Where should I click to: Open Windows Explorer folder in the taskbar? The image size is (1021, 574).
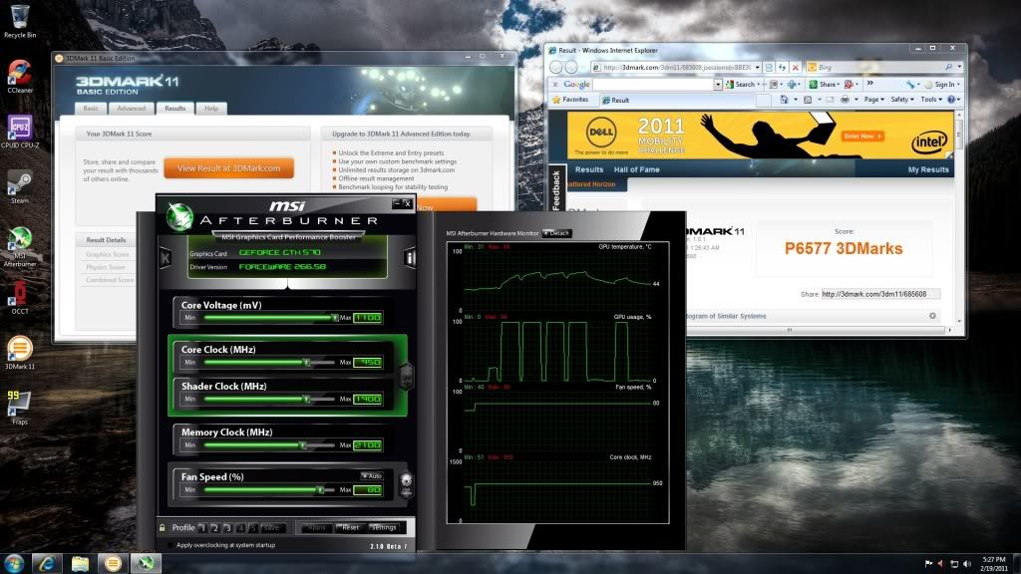point(80,563)
